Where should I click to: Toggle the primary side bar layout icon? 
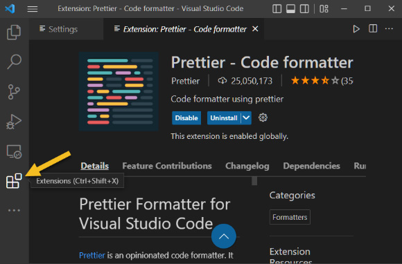click(x=277, y=9)
